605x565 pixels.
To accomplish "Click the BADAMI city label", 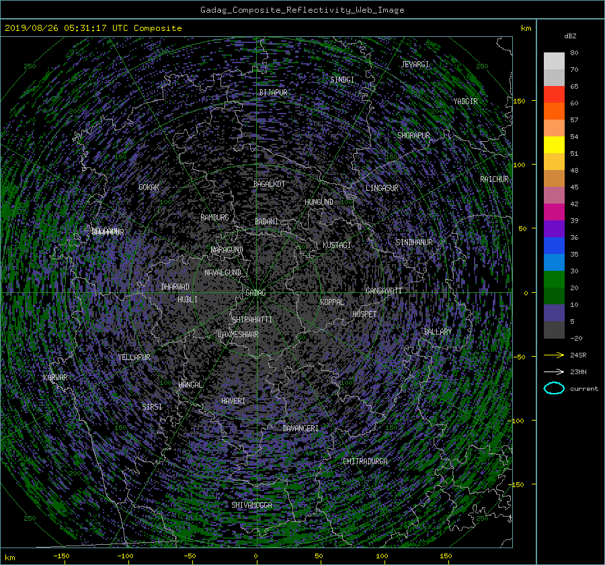I will (266, 222).
